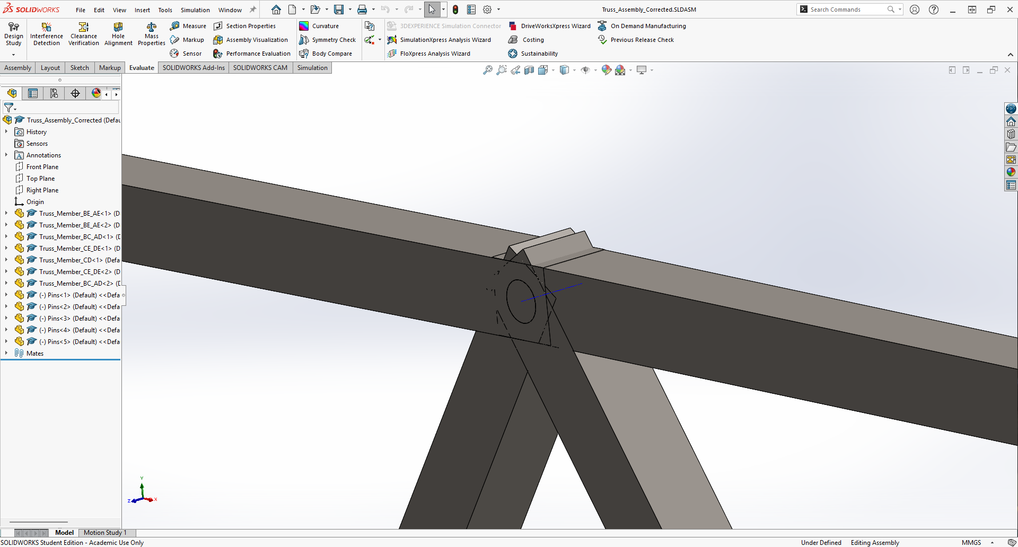Image resolution: width=1018 pixels, height=547 pixels.
Task: Run Interference Detection
Action: [47, 34]
